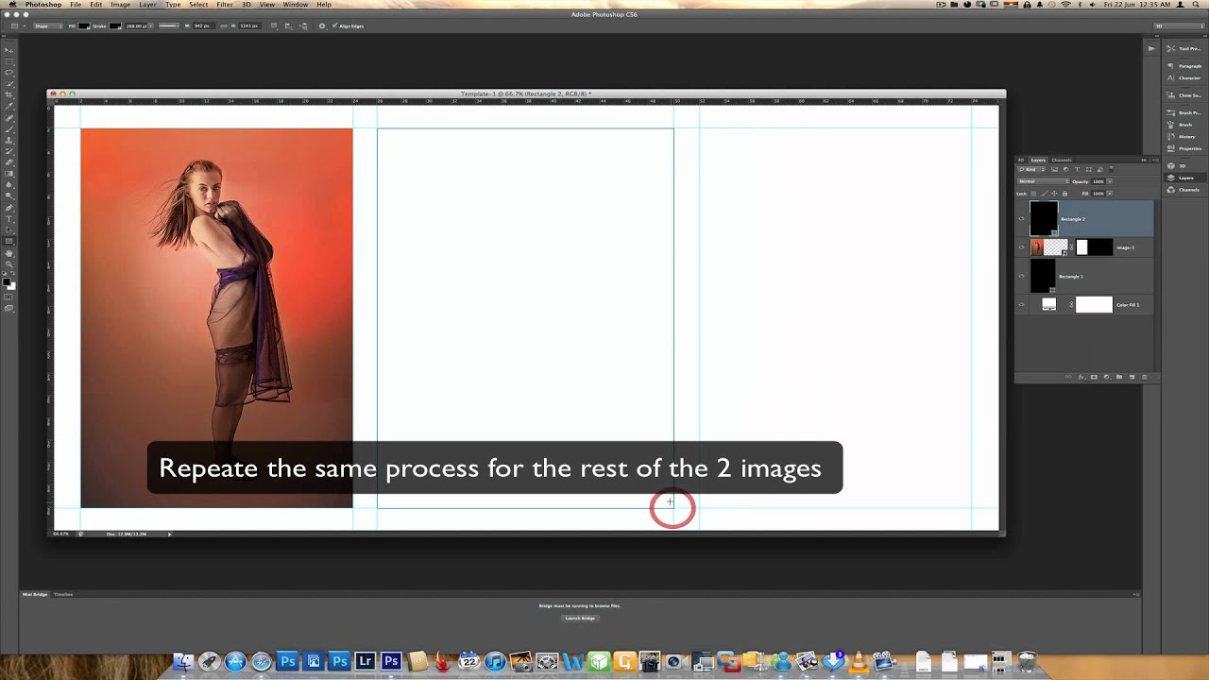
Task: Open the Properties panel icon
Action: tap(1171, 148)
